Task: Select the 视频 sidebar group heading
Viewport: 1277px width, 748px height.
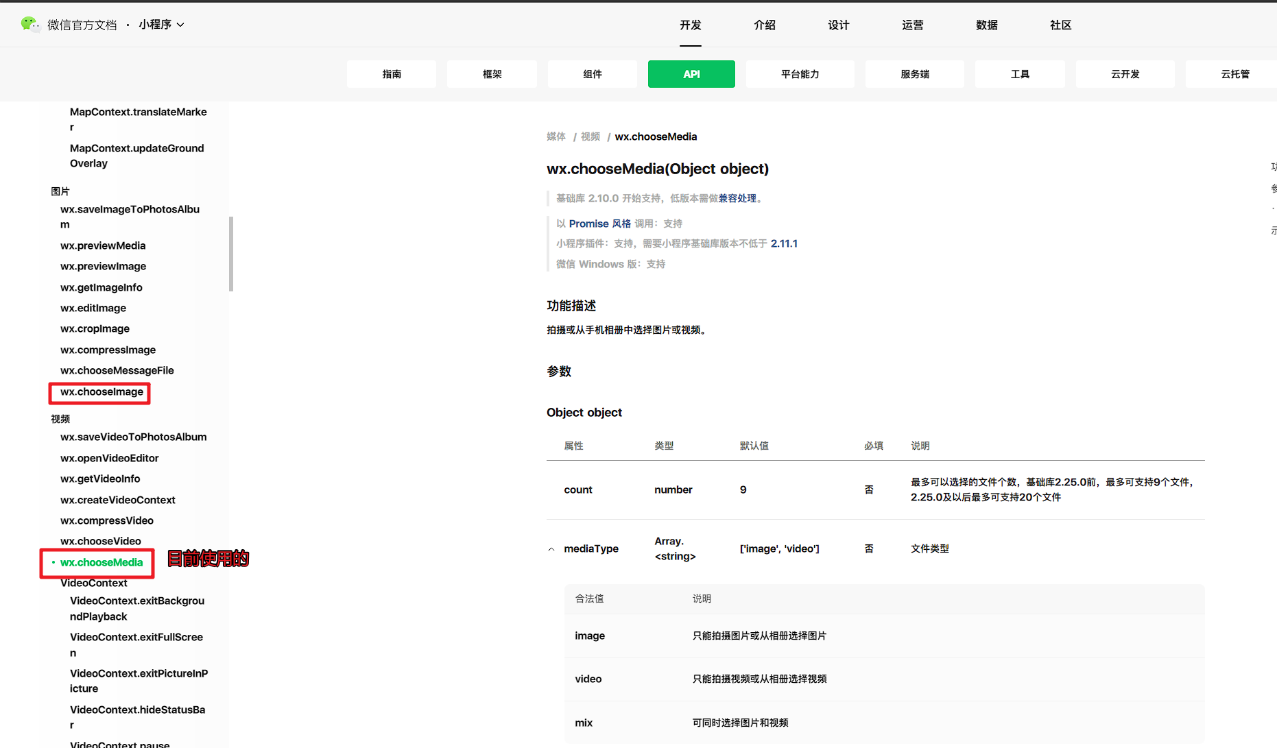Action: pos(60,419)
